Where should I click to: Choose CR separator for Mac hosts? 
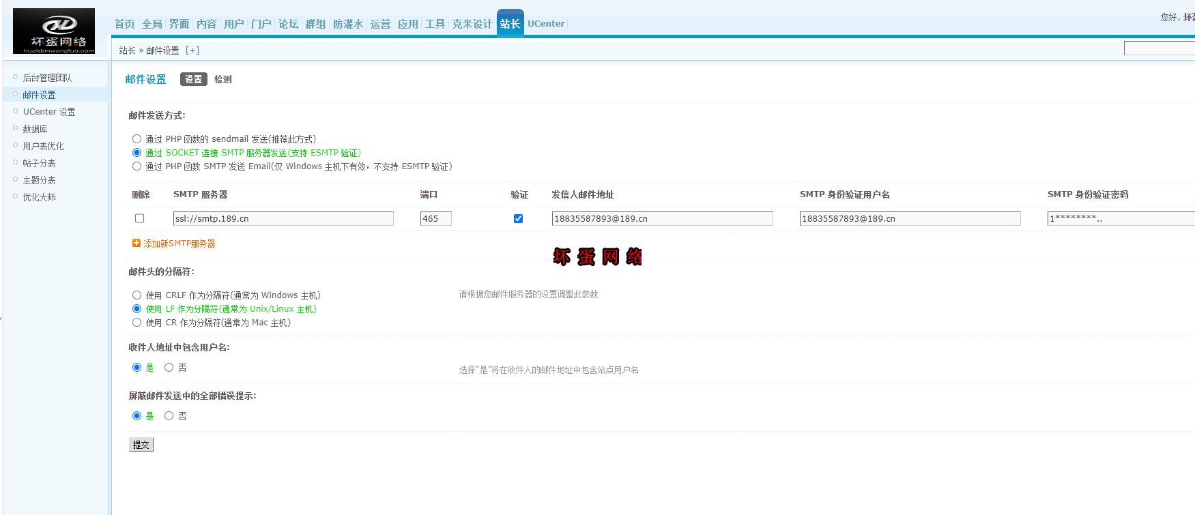[137, 323]
